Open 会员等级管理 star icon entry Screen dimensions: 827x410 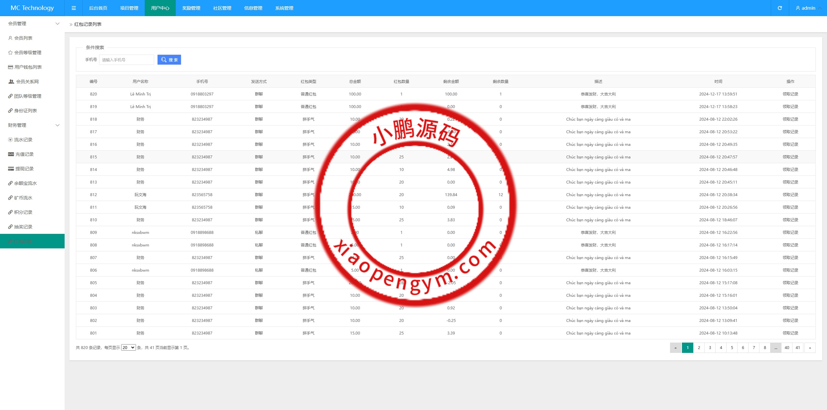(x=10, y=53)
